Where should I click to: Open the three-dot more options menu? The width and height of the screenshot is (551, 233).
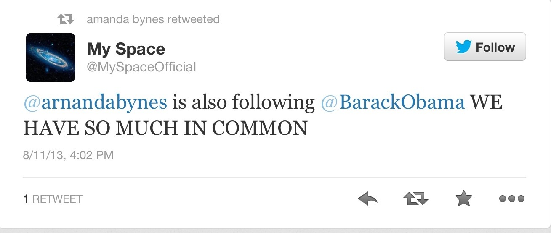pyautogui.click(x=512, y=199)
